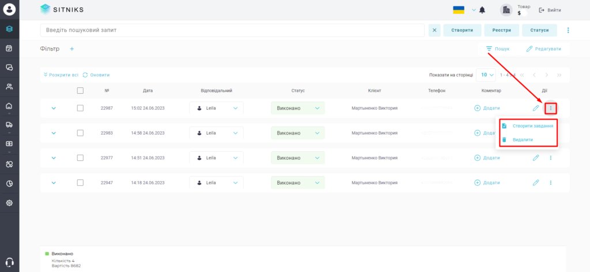The height and width of the screenshot is (272, 590).
Task: Click the notification bell icon
Action: 482,10
